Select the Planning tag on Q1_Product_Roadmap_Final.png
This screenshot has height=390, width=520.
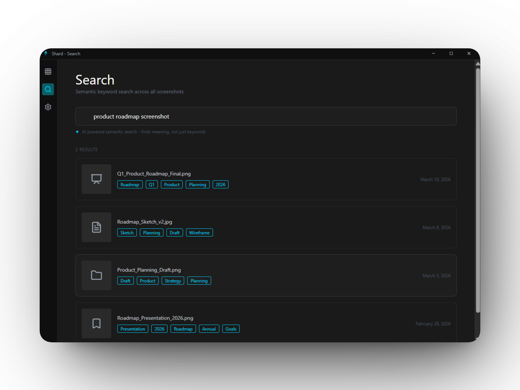[198, 185]
